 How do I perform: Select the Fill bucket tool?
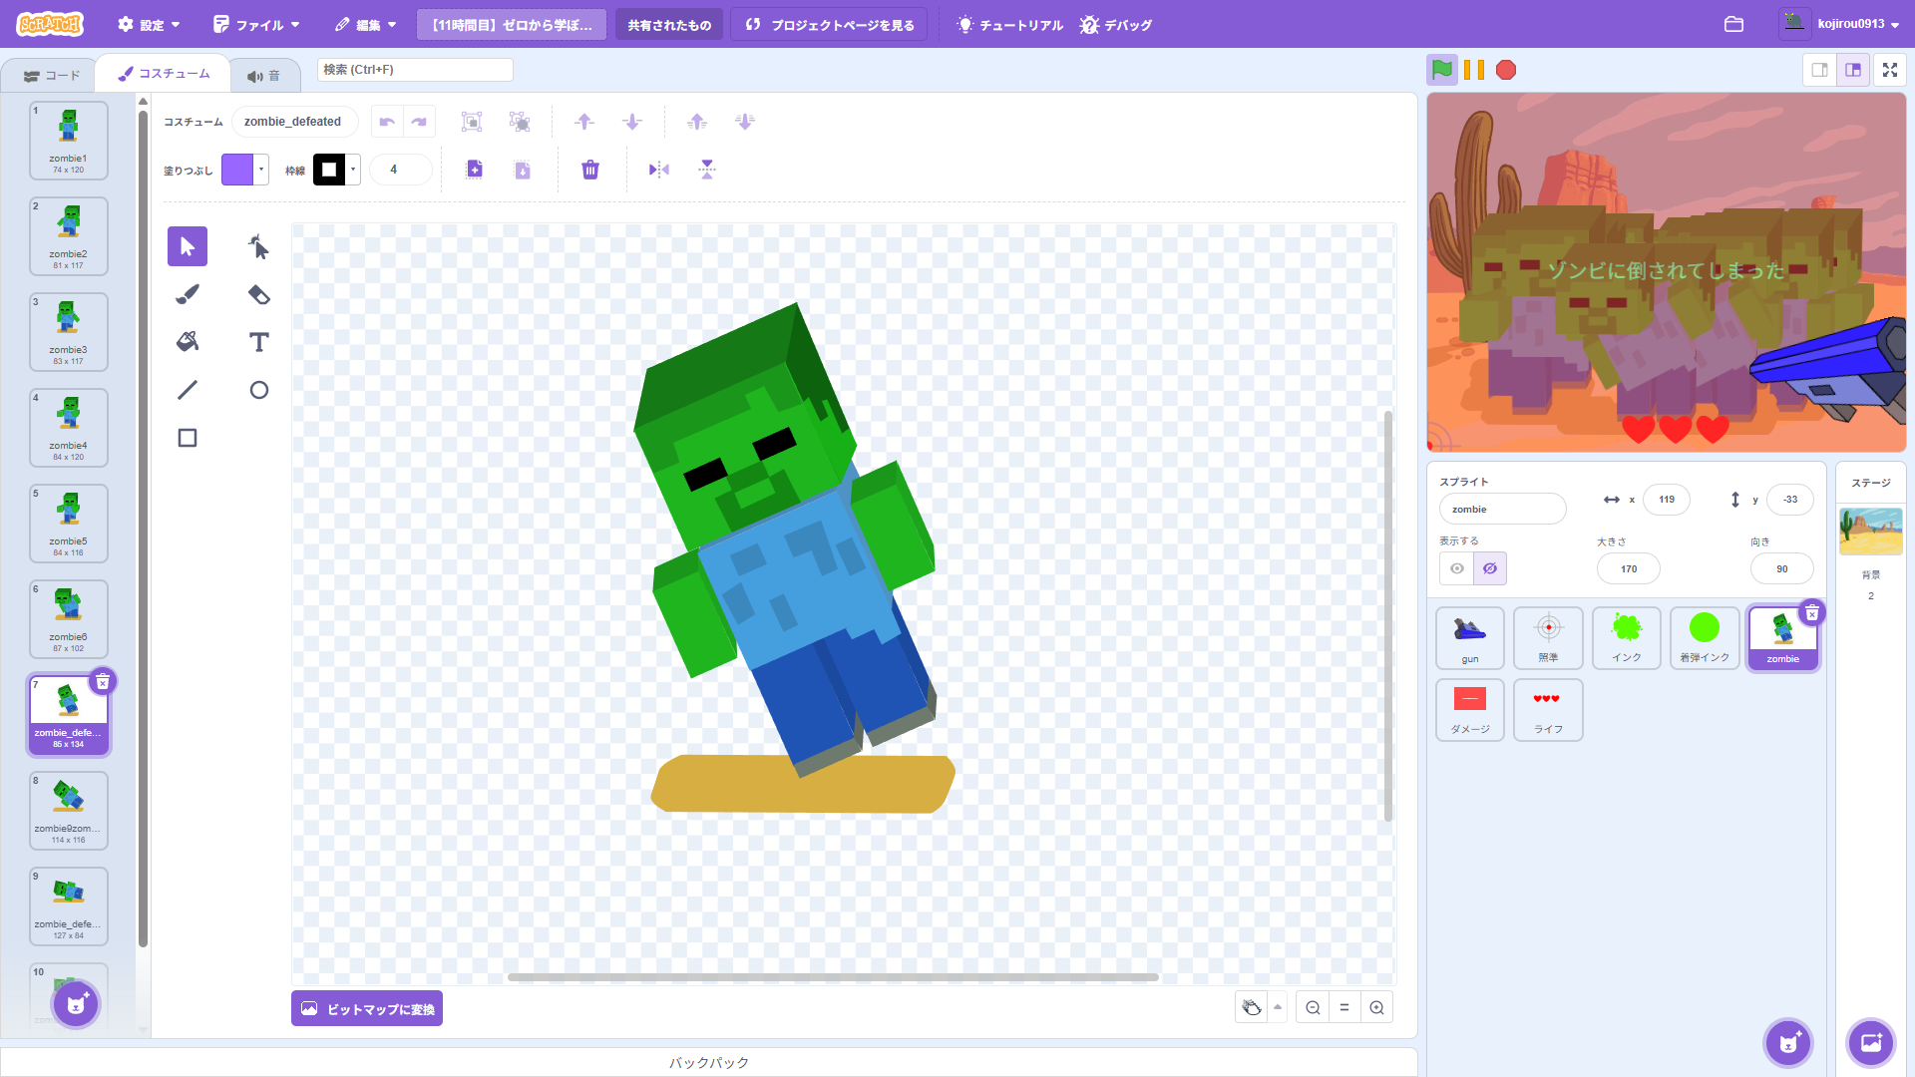click(188, 342)
